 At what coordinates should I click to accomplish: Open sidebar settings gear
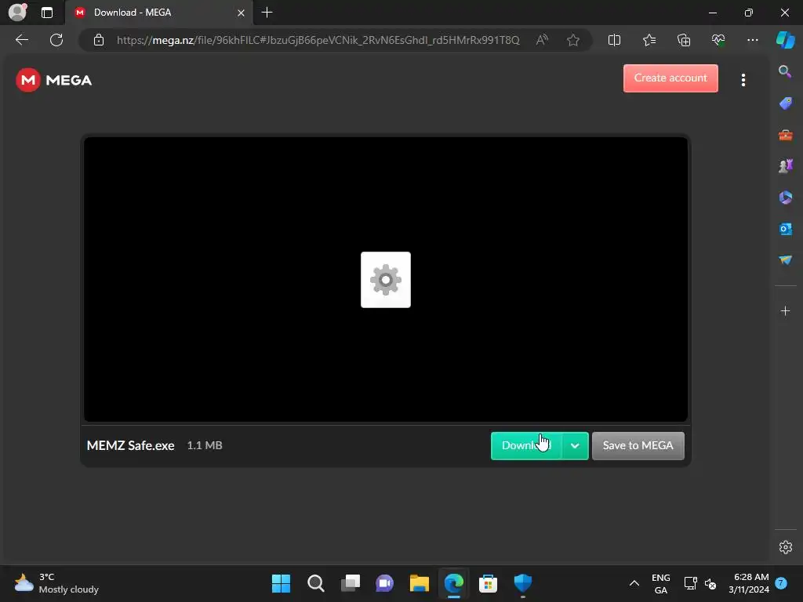click(785, 547)
